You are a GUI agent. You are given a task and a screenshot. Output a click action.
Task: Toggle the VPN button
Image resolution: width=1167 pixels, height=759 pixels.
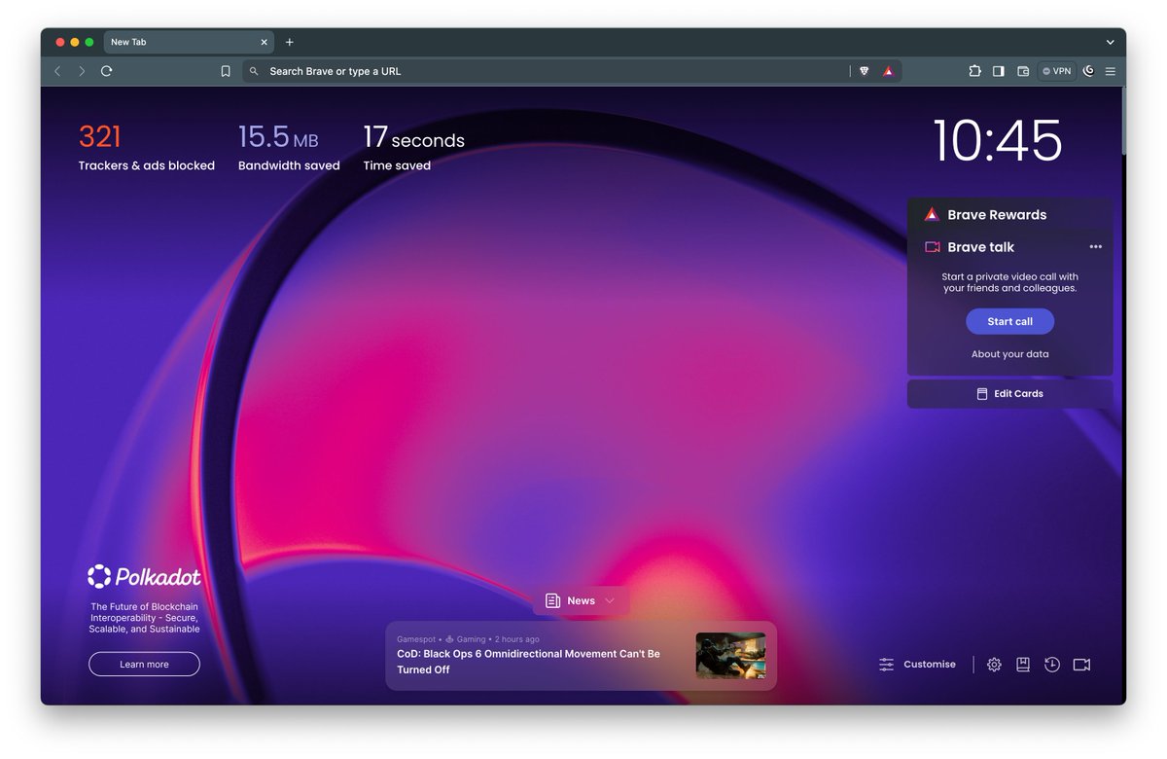[x=1056, y=71]
